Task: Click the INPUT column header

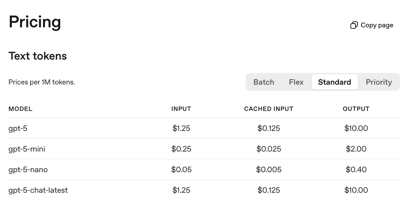Action: 181,109
